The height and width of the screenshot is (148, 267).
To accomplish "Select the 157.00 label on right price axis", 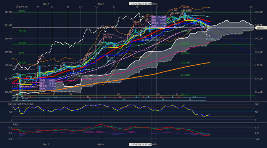I will click(x=259, y=79).
